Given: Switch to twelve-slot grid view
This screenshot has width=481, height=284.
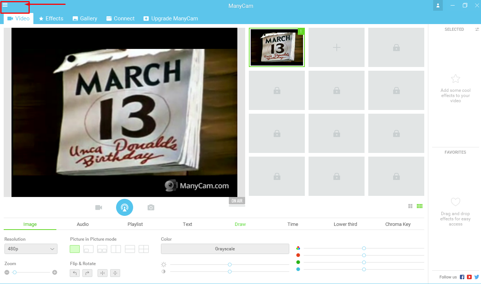Looking at the screenshot, I should click(x=420, y=206).
